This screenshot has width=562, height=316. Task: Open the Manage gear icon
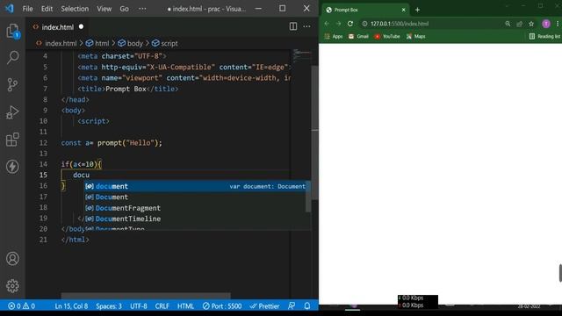click(x=12, y=285)
